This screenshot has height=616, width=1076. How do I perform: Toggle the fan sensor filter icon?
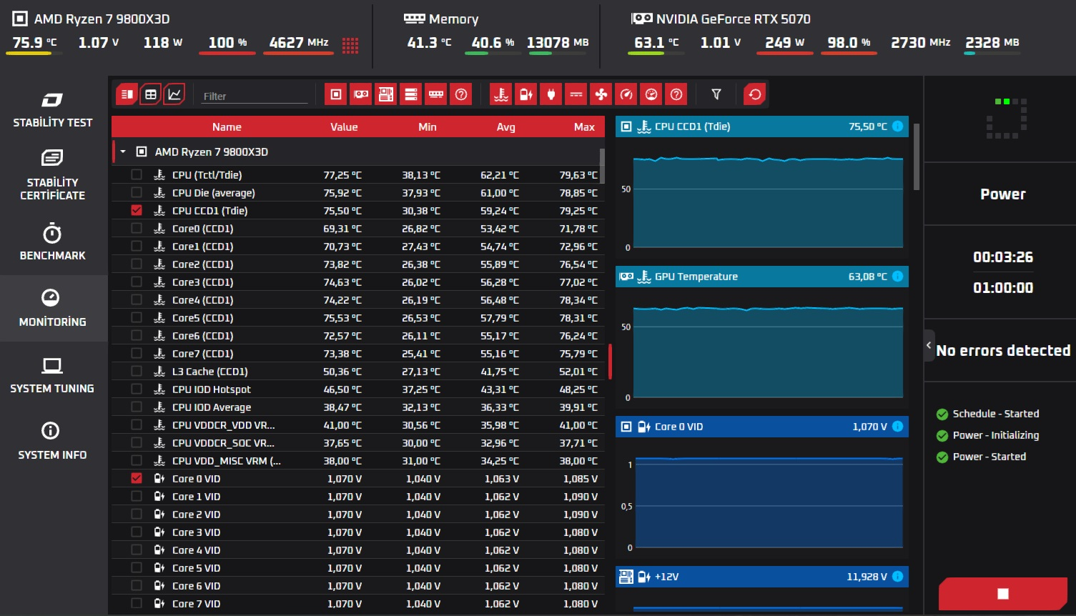[601, 94]
